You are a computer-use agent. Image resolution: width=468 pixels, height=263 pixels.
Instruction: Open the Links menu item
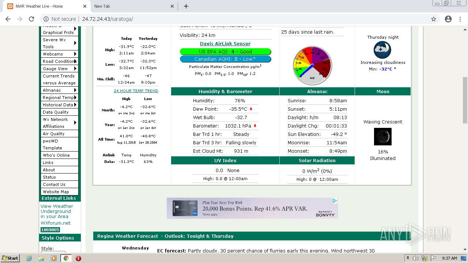pos(59,163)
